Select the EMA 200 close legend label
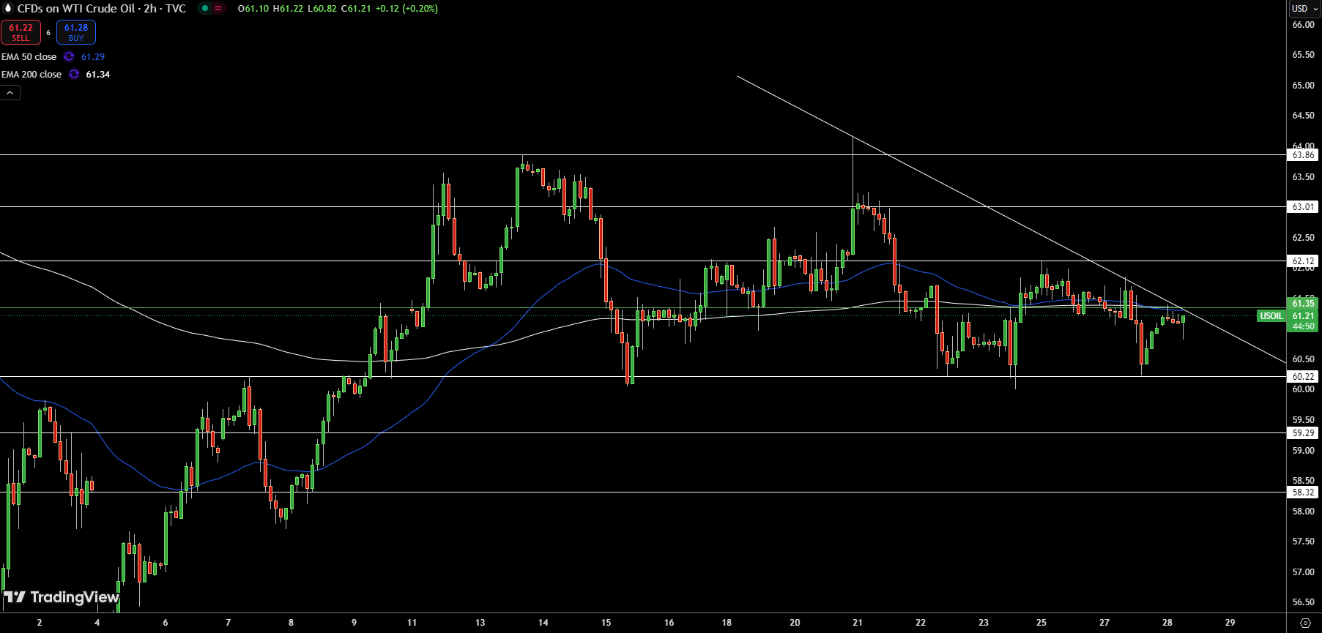The height and width of the screenshot is (633, 1322). [31, 74]
